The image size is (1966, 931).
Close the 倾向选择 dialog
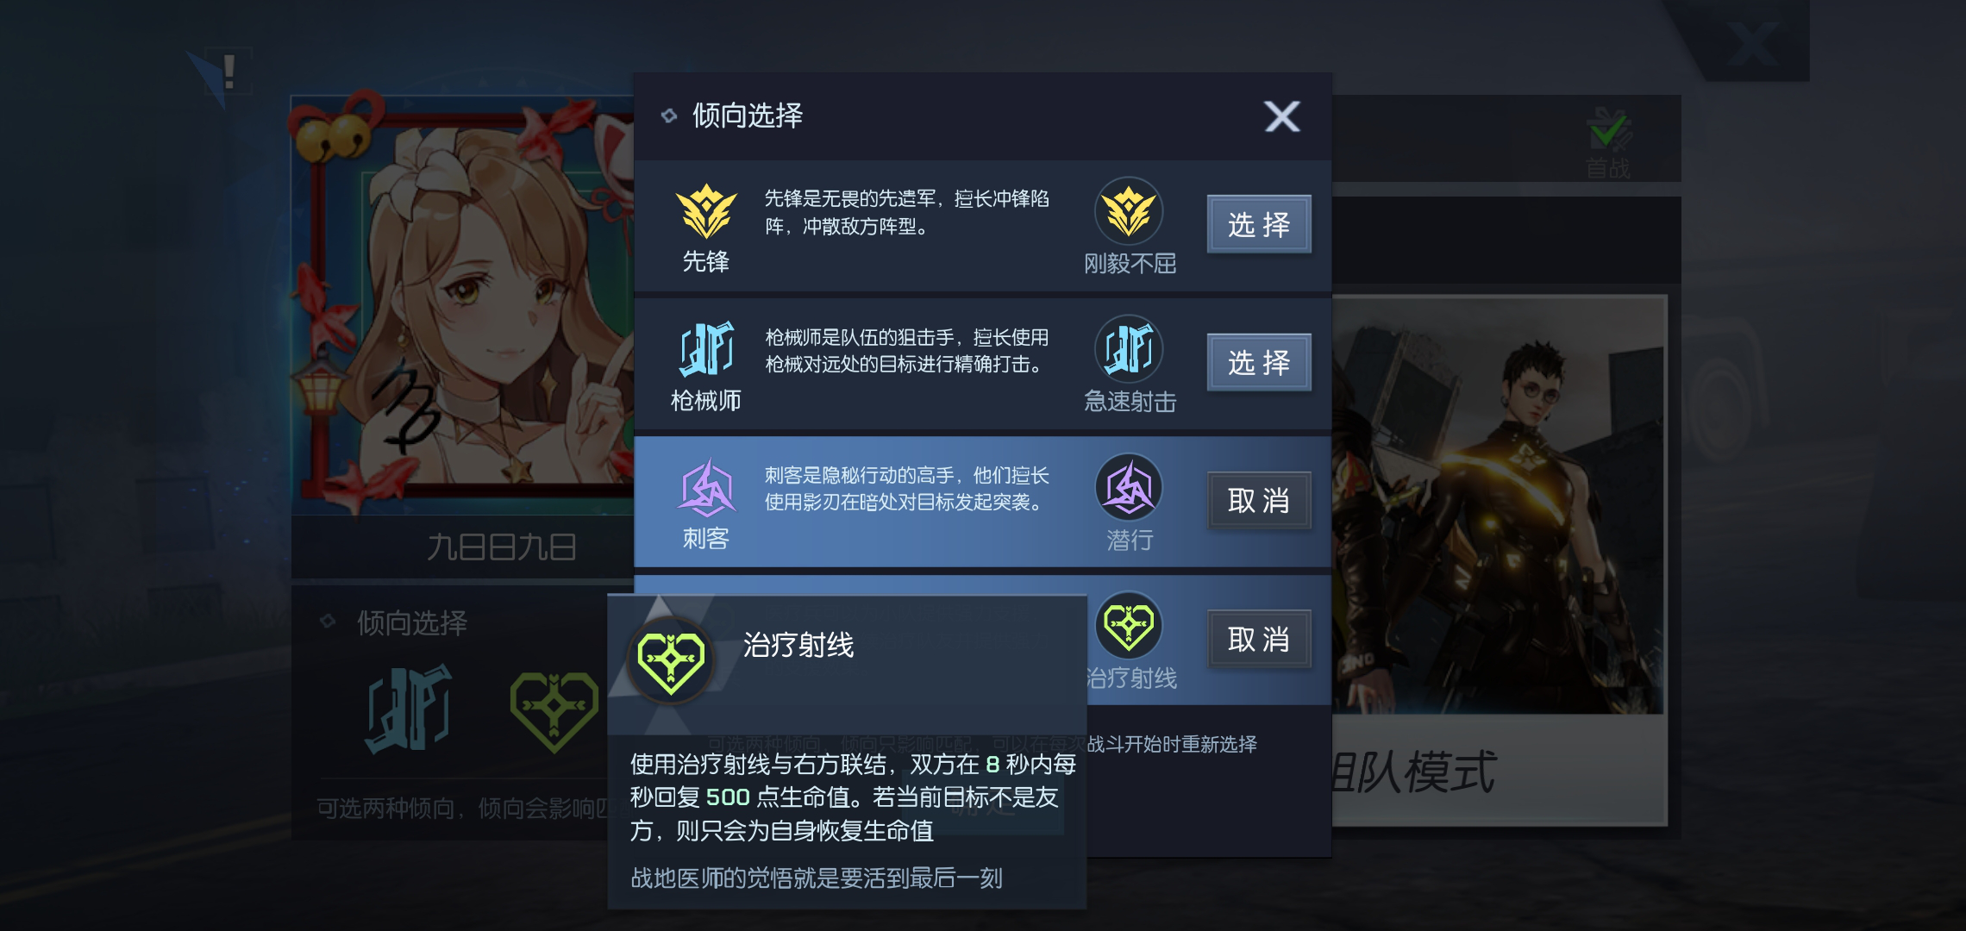click(1282, 116)
